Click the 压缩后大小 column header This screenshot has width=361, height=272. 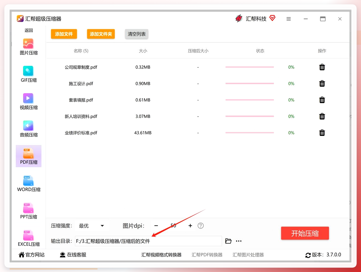click(x=198, y=51)
